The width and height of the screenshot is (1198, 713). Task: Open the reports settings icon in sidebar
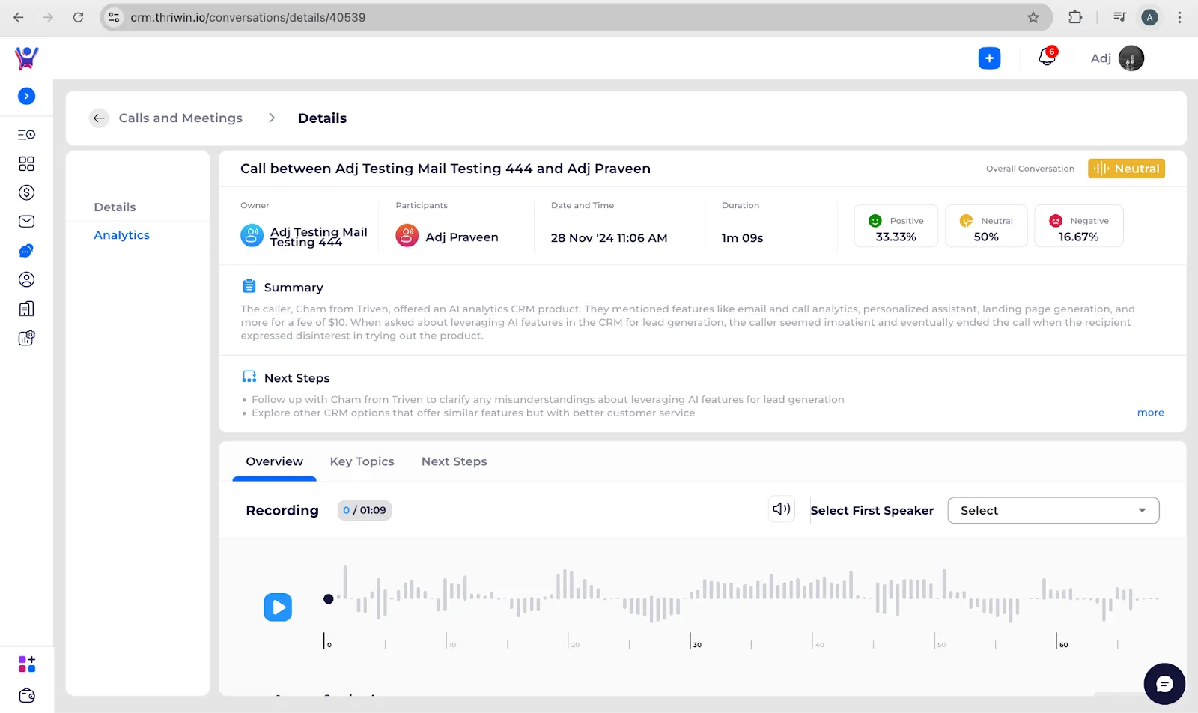tap(26, 338)
